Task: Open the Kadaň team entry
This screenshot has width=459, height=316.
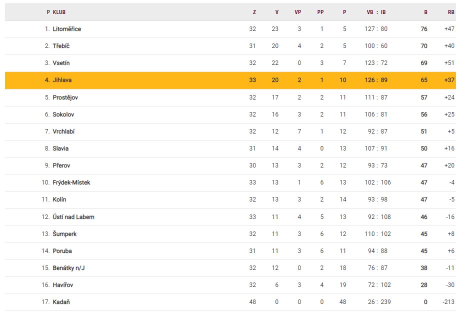Action: 61,302
